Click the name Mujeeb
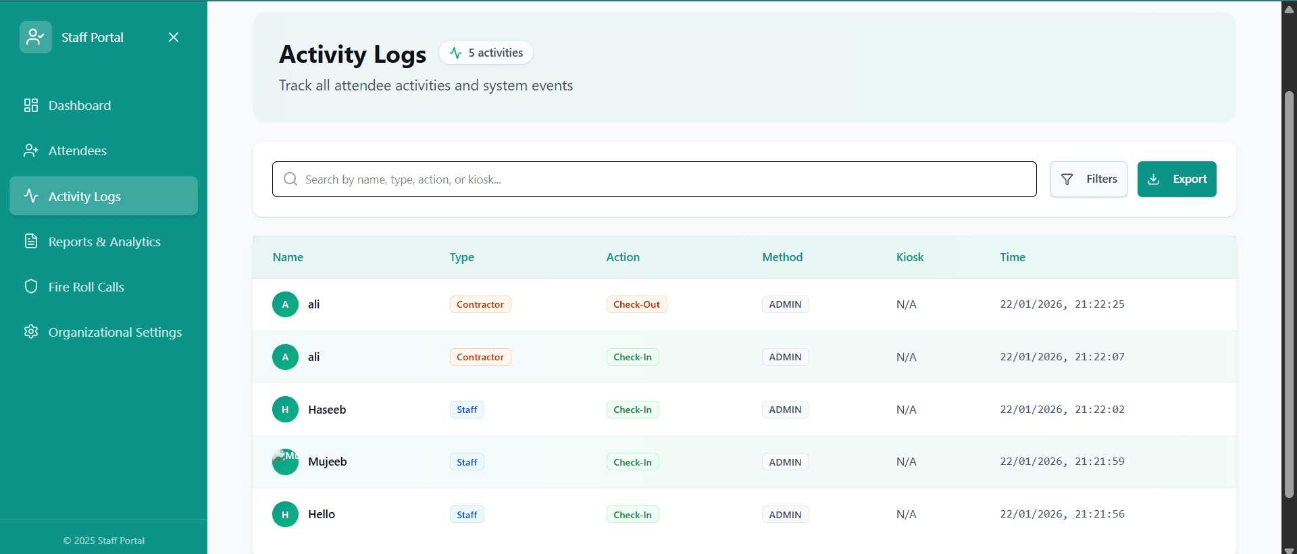1297x554 pixels. (328, 462)
